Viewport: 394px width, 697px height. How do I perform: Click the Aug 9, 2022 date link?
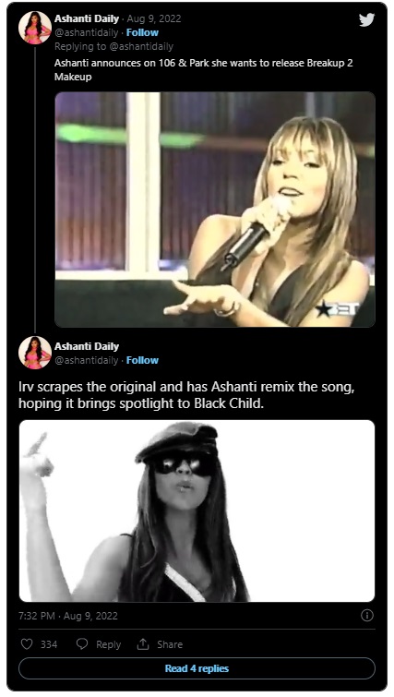pyautogui.click(x=154, y=18)
